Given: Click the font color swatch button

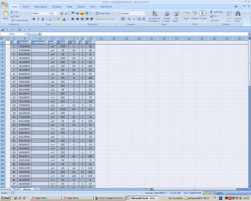Looking at the screenshot, I should pos(64,19).
